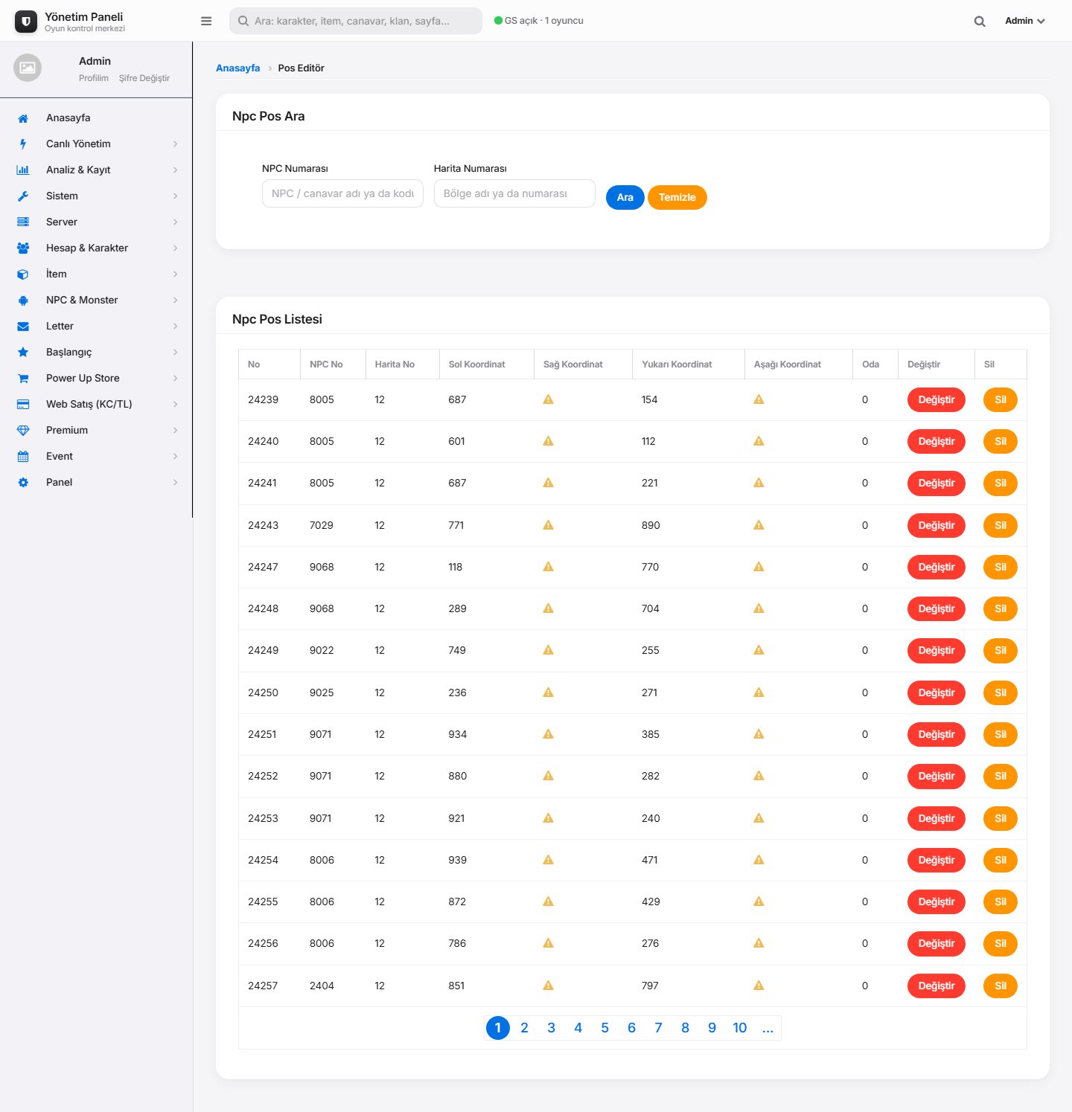Click the Analiz & Kayıt chart icon
This screenshot has width=1072, height=1112.
coord(23,170)
